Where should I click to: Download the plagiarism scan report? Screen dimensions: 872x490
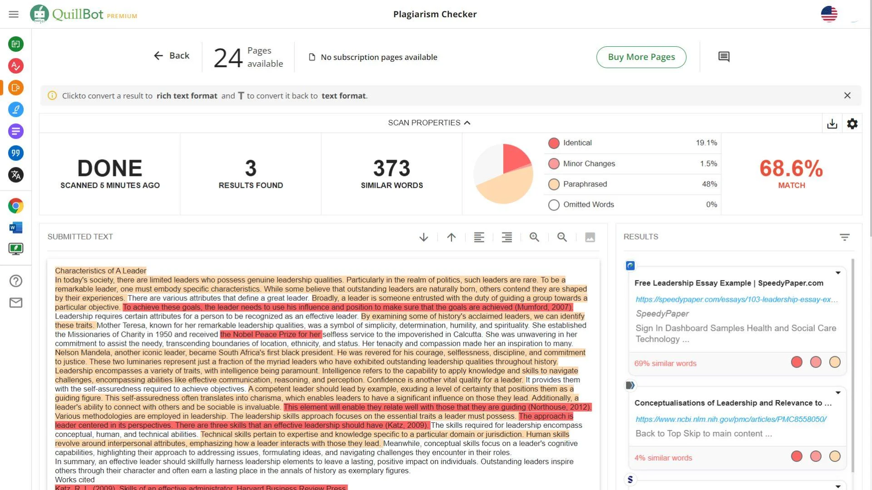832,123
